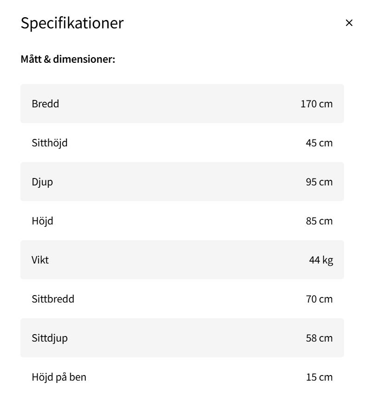Click the Specifikationer heading
Image resolution: width=371 pixels, height=402 pixels.
pyautogui.click(x=72, y=23)
